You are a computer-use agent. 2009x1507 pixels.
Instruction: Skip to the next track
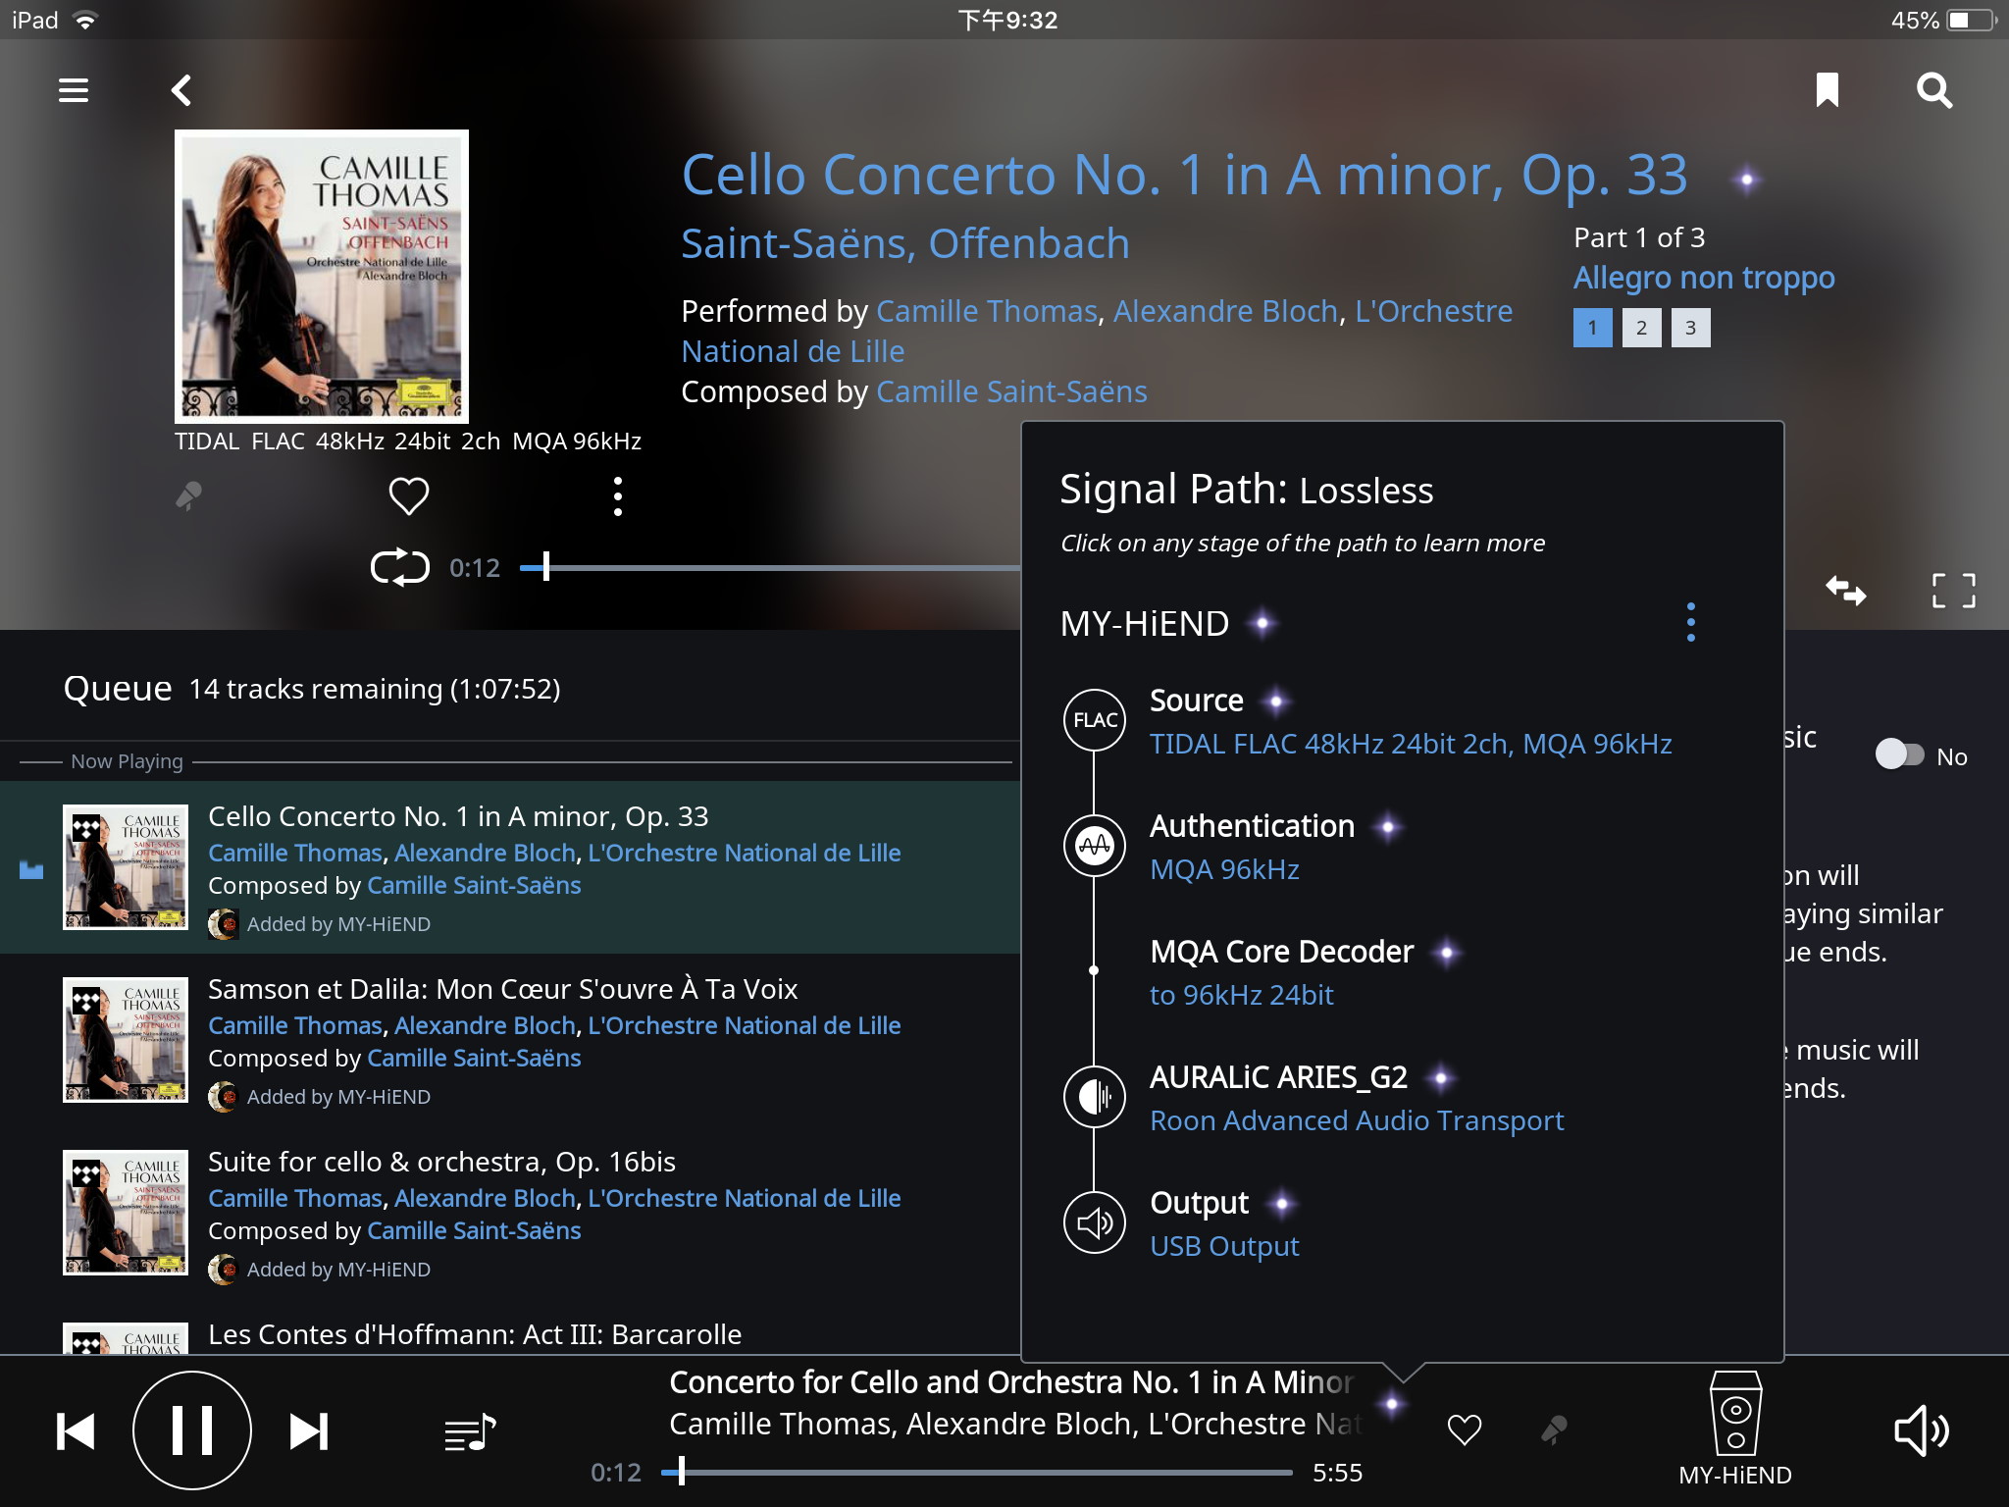tap(309, 1431)
